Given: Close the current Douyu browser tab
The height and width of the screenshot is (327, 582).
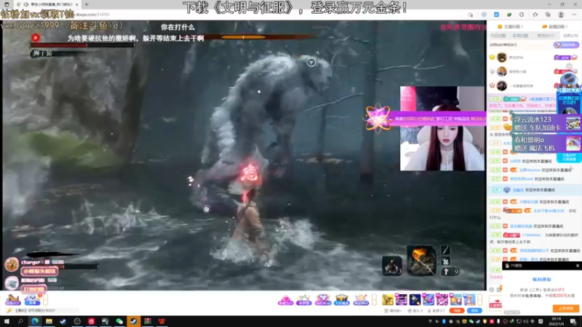Looking at the screenshot, I should click(77, 4).
